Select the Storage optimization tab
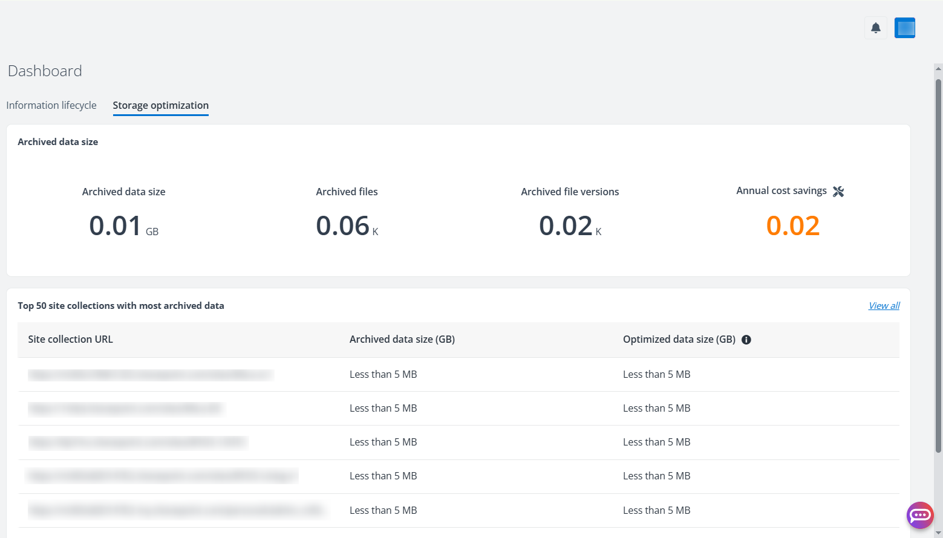Image resolution: width=943 pixels, height=538 pixels. click(160, 105)
